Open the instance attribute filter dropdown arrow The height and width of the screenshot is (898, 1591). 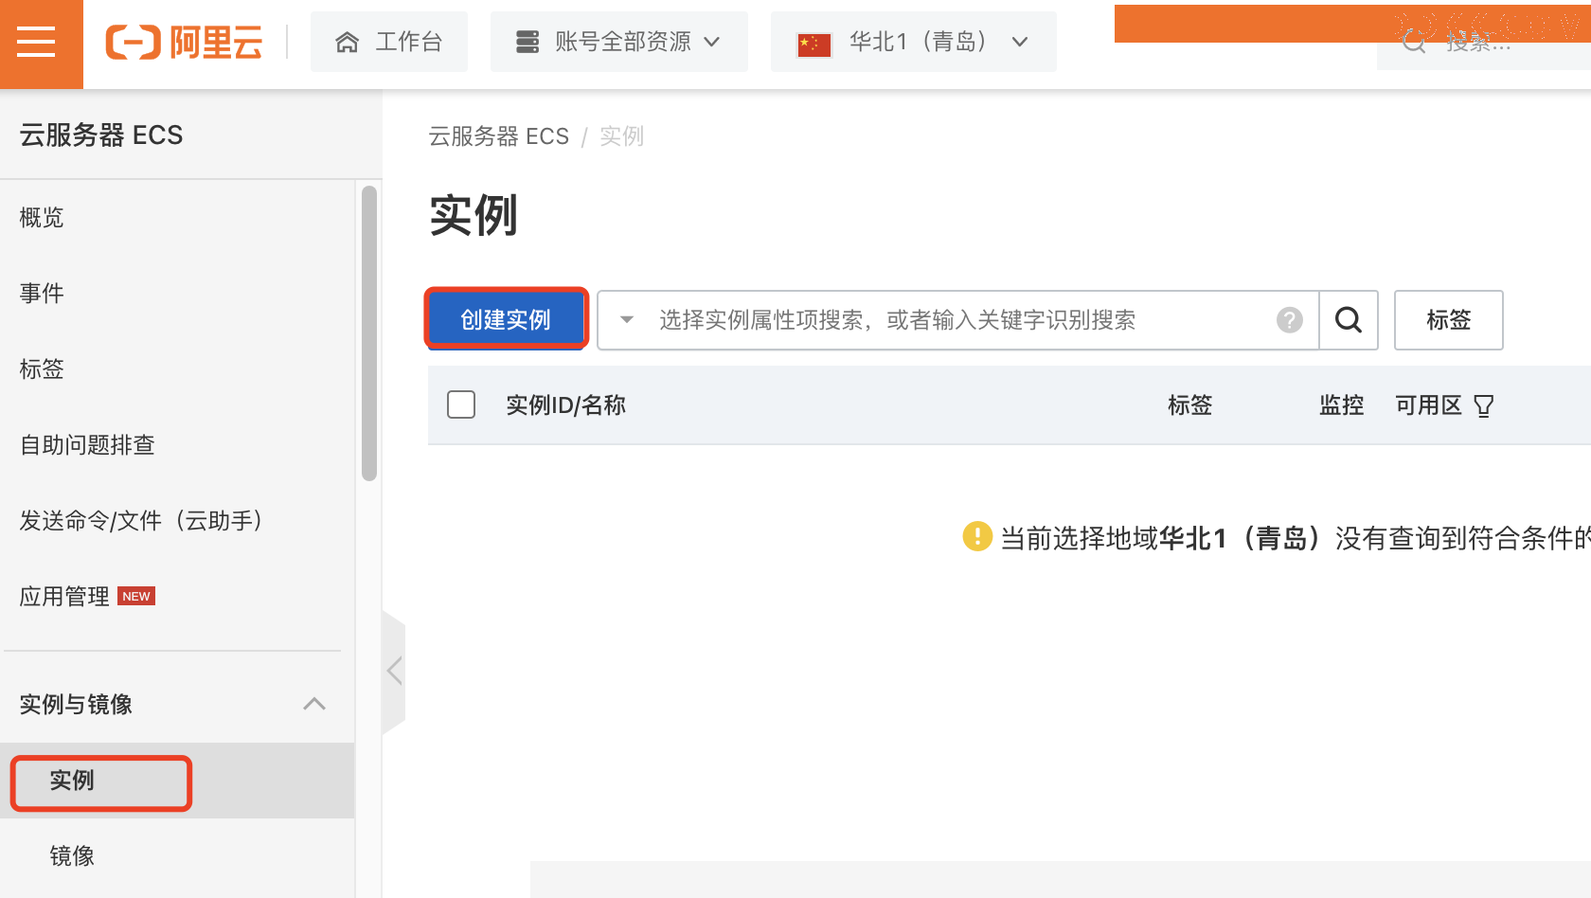(626, 320)
